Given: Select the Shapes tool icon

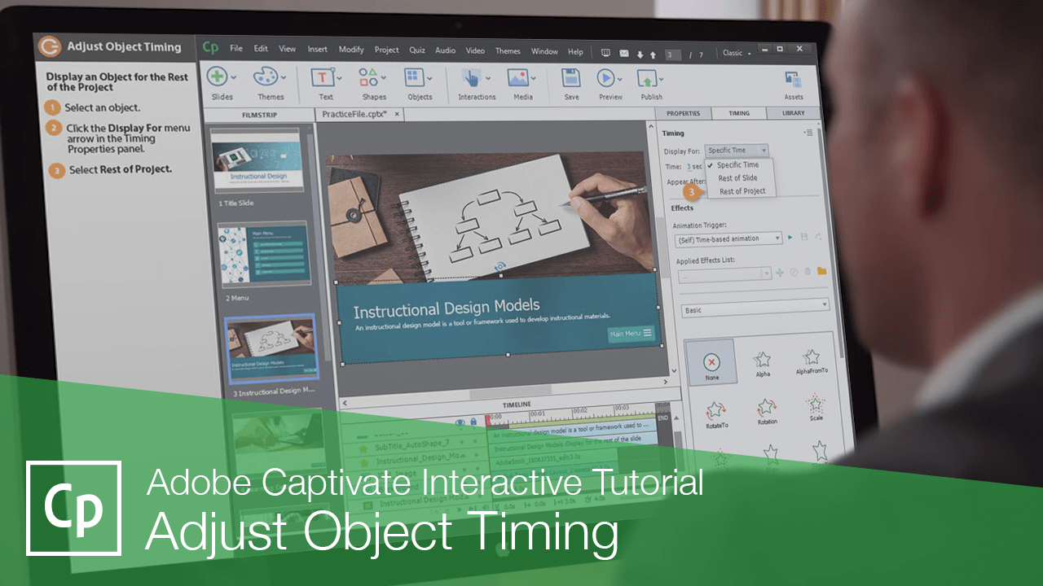Looking at the screenshot, I should pyautogui.click(x=367, y=79).
